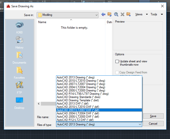
Task: Expand the Save in Modiling dropdown
Action: [x=67, y=15]
